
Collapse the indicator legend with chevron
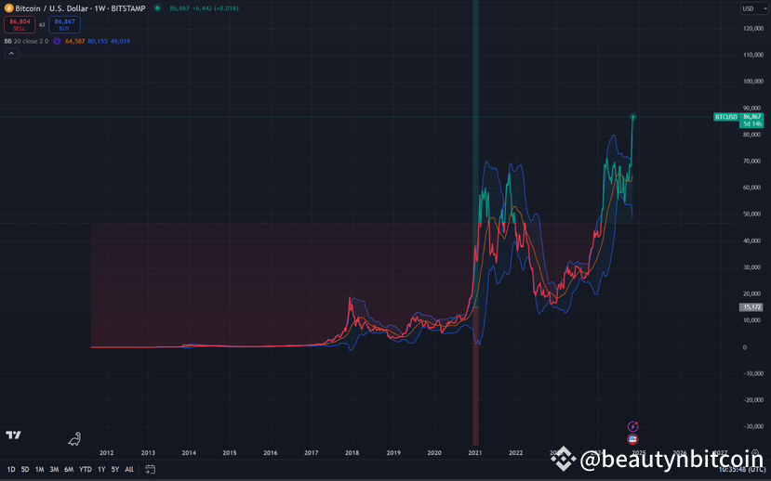pyautogui.click(x=11, y=53)
